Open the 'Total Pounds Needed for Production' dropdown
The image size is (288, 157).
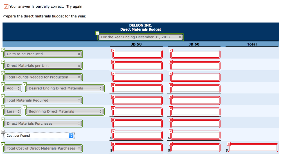(x=43, y=77)
